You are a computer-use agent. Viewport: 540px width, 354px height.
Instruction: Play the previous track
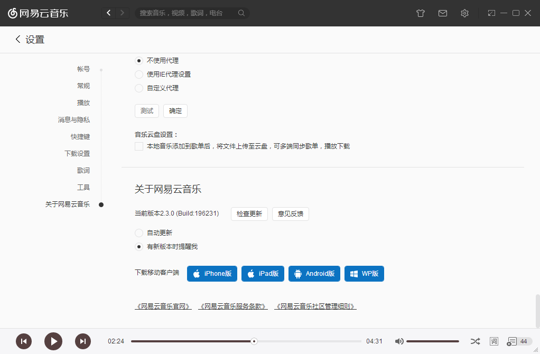[x=24, y=341]
